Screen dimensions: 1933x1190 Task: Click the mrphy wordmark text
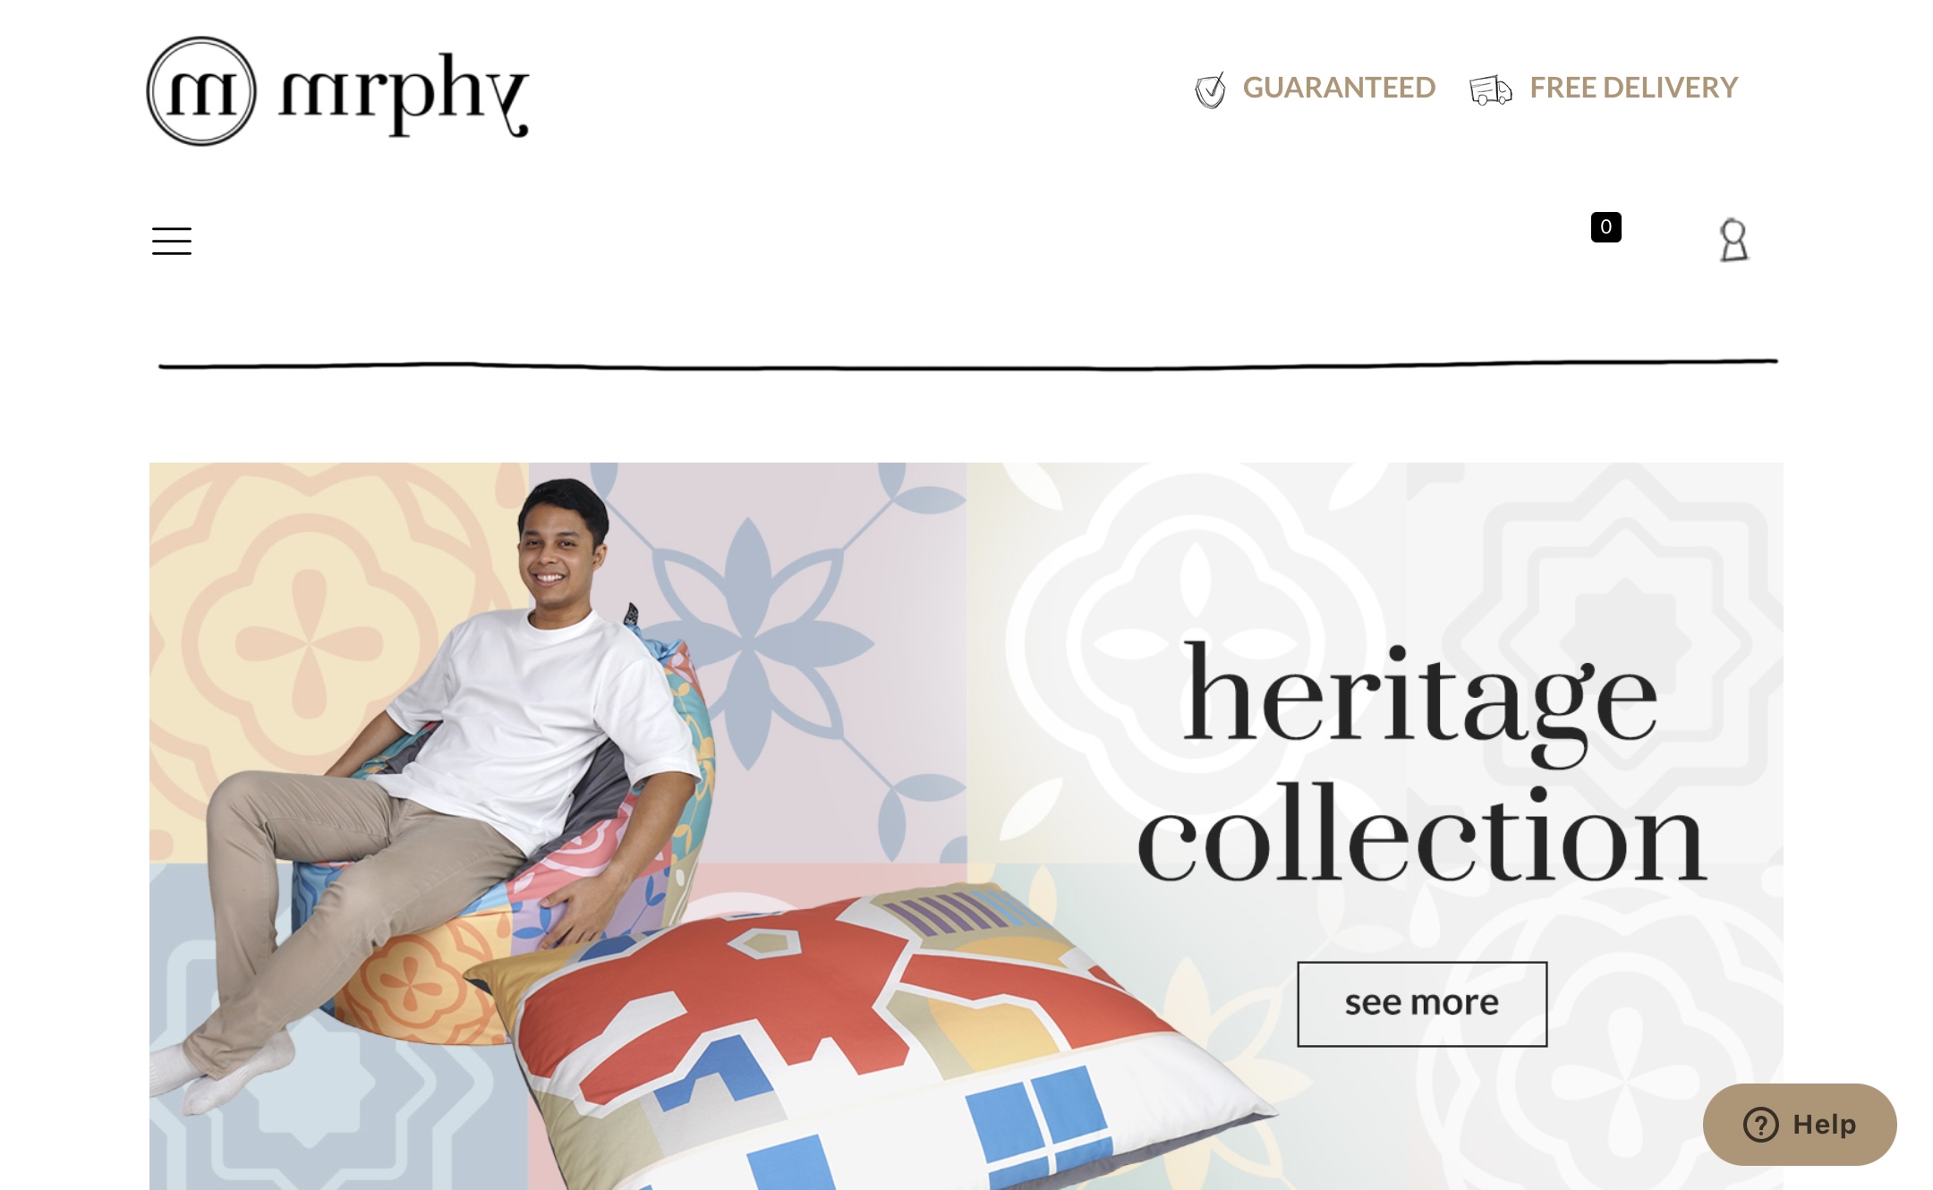click(x=404, y=94)
